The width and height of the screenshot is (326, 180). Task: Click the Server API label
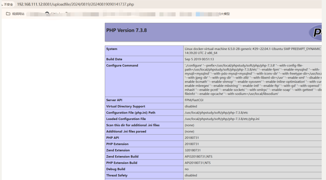pyautogui.click(x=114, y=100)
